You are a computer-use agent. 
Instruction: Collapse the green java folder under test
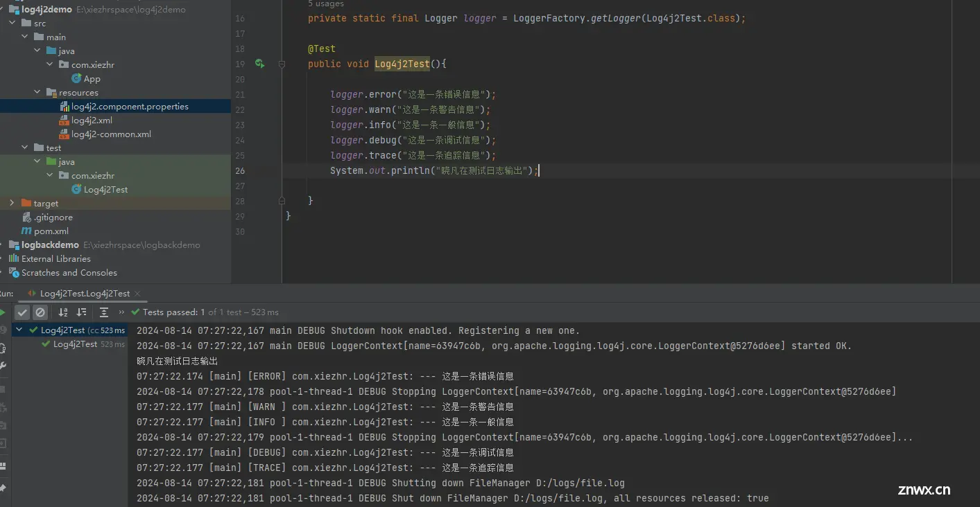tap(37, 161)
